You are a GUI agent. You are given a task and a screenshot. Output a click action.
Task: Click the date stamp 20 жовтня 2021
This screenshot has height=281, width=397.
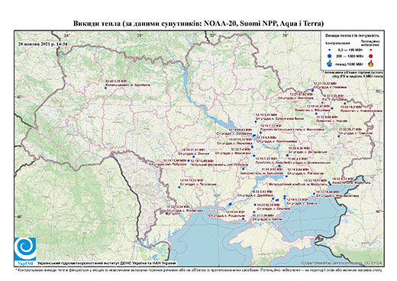[43, 44]
